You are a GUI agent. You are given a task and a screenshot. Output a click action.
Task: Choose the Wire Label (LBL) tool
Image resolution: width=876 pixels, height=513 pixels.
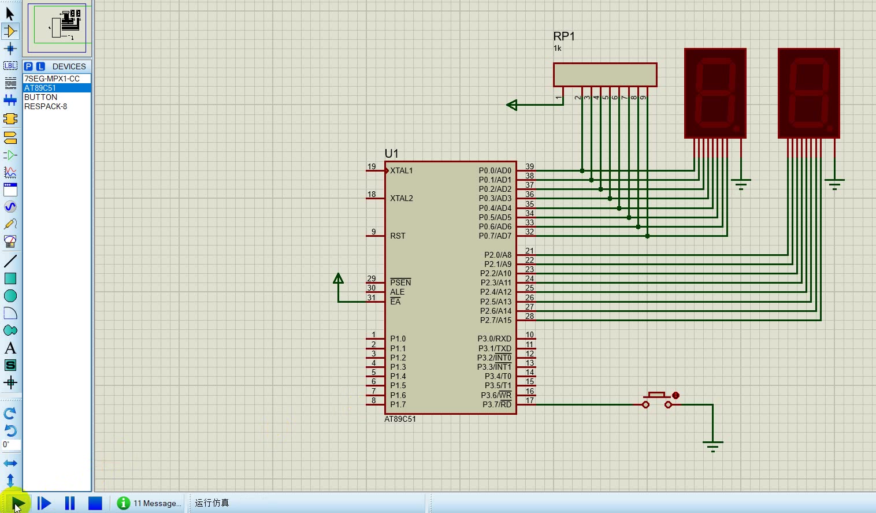[x=10, y=66]
